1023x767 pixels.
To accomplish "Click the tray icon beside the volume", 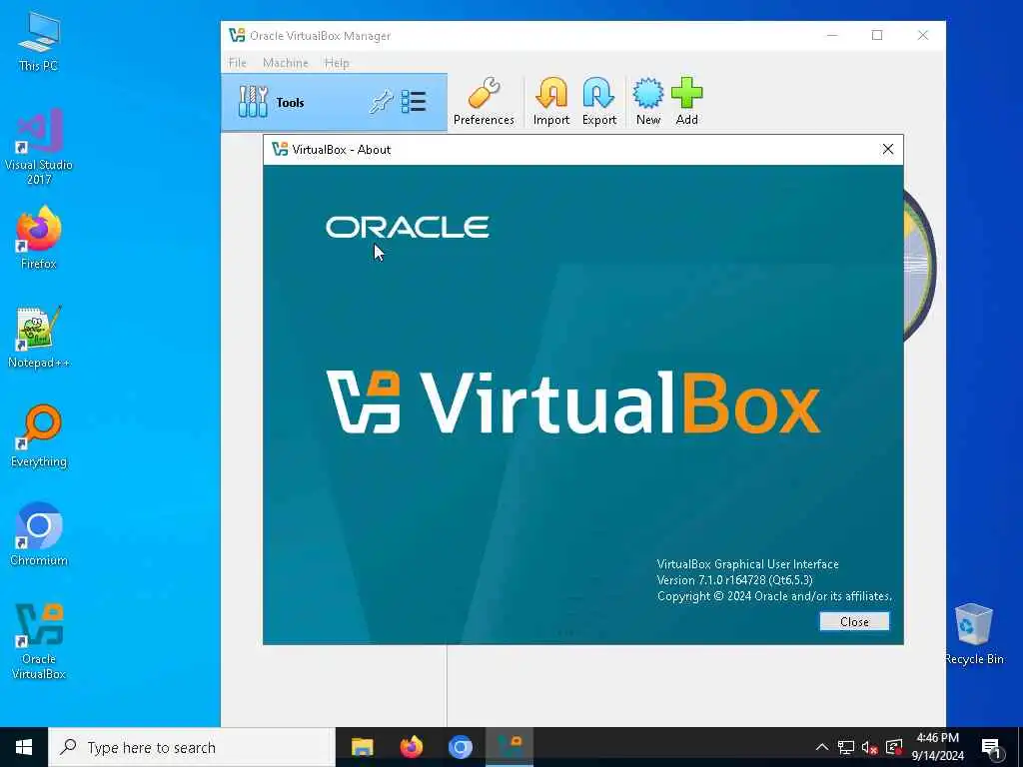I will coord(894,747).
